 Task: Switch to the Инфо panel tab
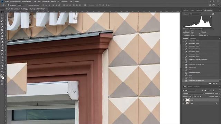pyautogui.click(x=192, y=10)
